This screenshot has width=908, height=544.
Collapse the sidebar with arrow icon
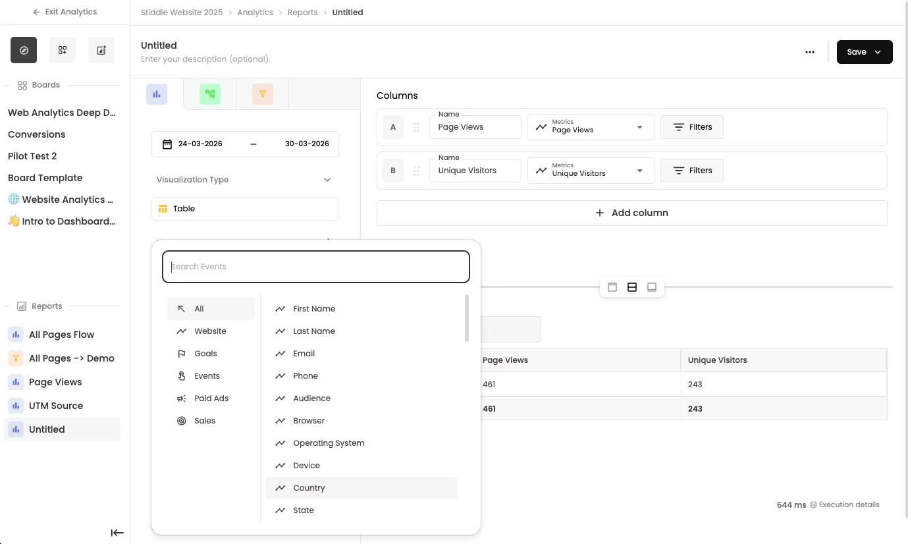pyautogui.click(x=117, y=533)
